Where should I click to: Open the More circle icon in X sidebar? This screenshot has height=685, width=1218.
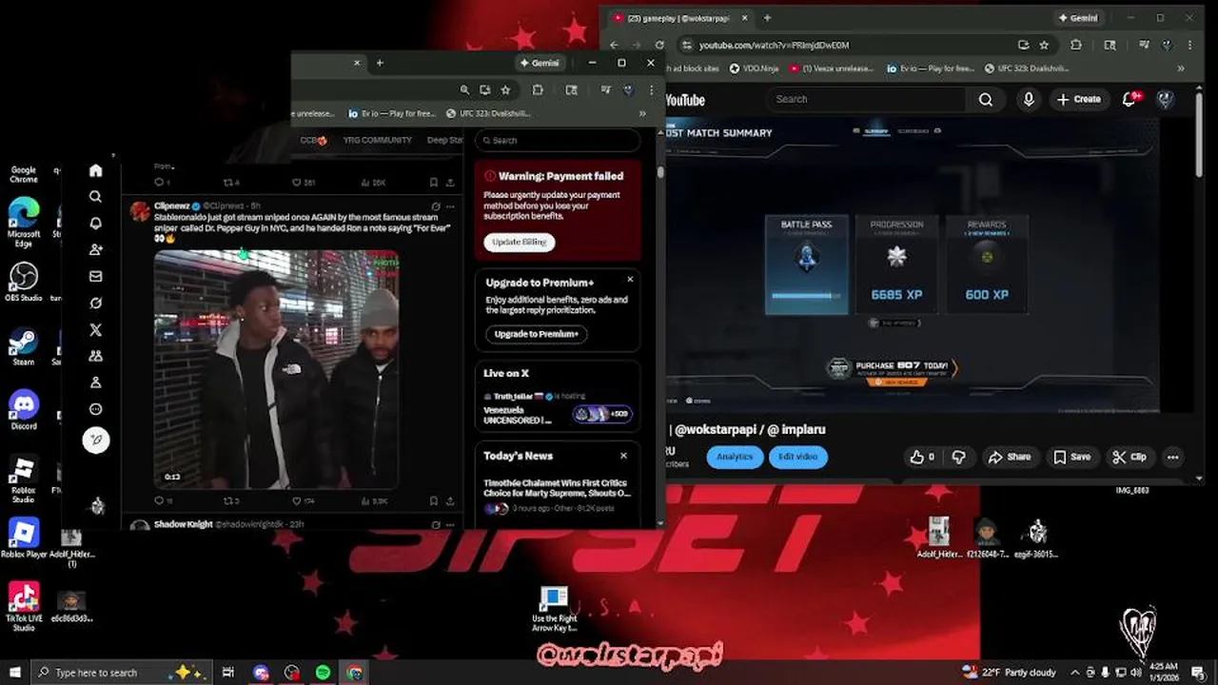[95, 409]
